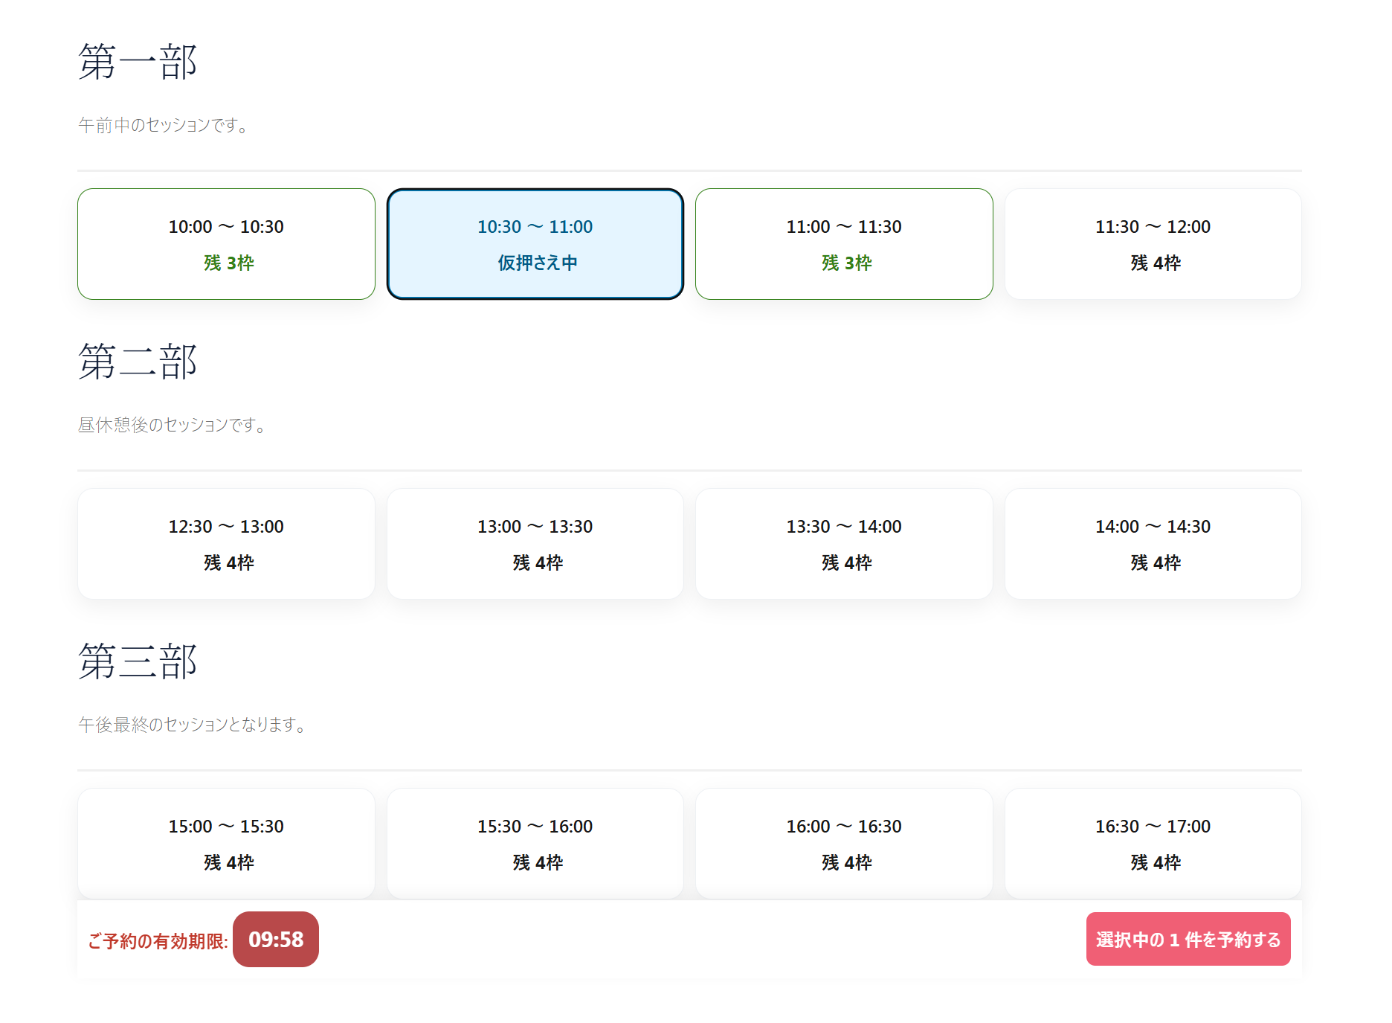Click the 09:58 countdown timer badge
Image resolution: width=1392 pixels, height=1023 pixels.
click(x=276, y=940)
